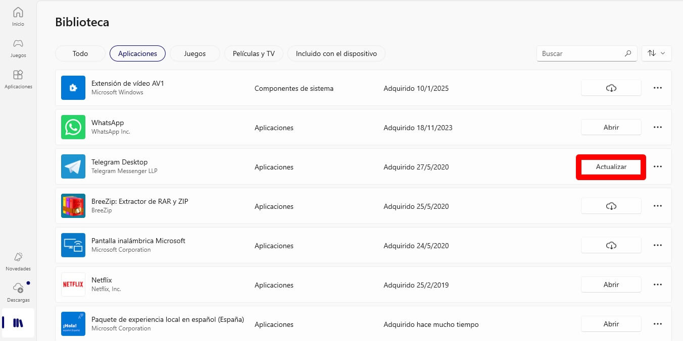Click the Netflix app icon
Viewport: 683px width, 341px height.
click(73, 285)
